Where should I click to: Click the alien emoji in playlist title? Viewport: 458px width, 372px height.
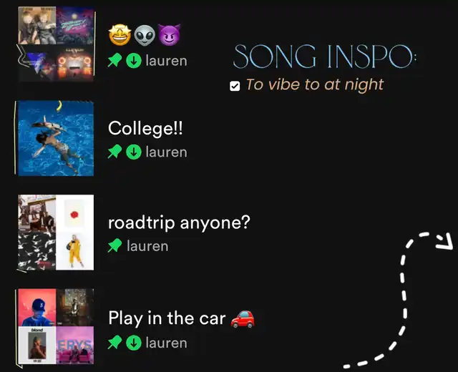point(145,35)
